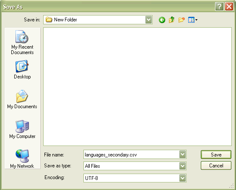236x190 pixels.
Task: Open the Save as type dropdown
Action: pos(182,166)
